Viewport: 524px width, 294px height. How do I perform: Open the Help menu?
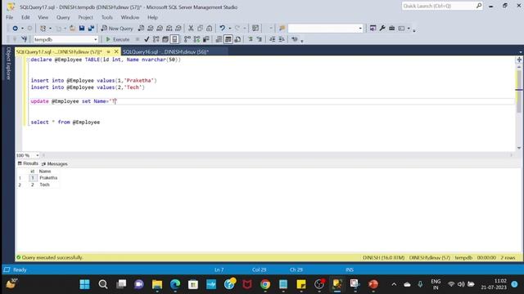pos(152,17)
